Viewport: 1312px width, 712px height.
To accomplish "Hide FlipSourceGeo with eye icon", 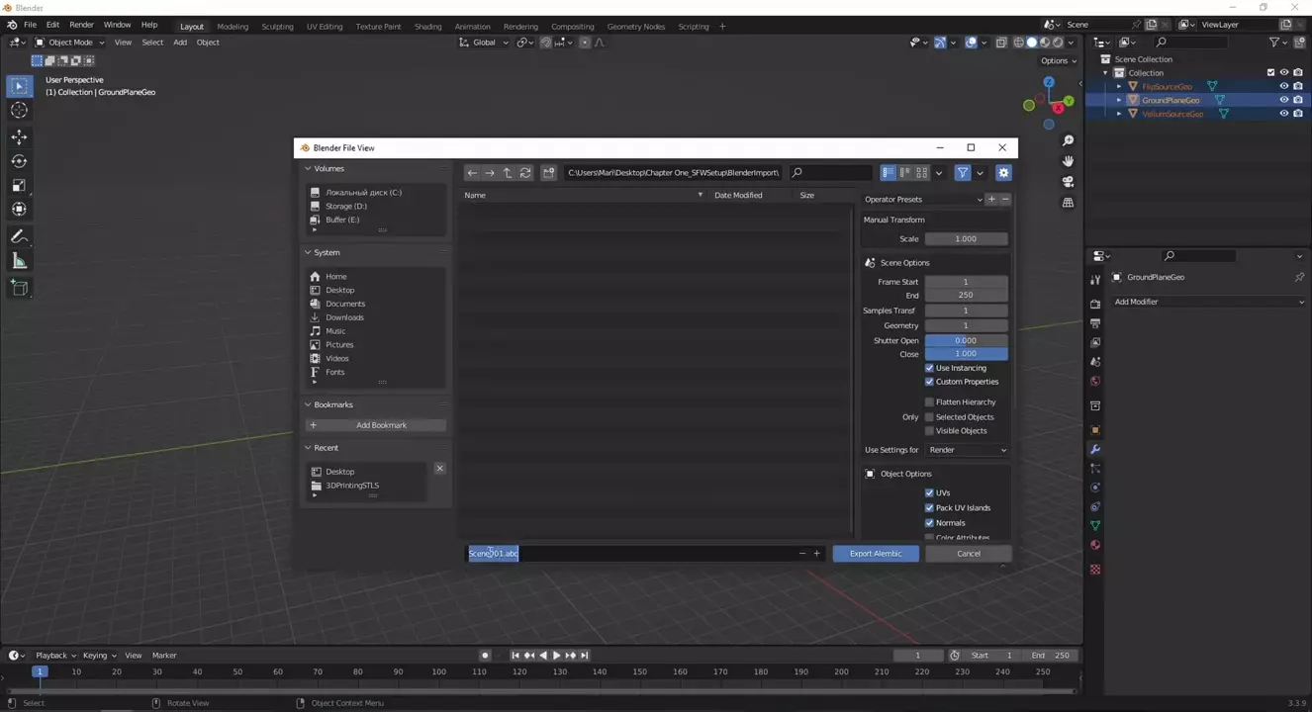I will click(1283, 86).
